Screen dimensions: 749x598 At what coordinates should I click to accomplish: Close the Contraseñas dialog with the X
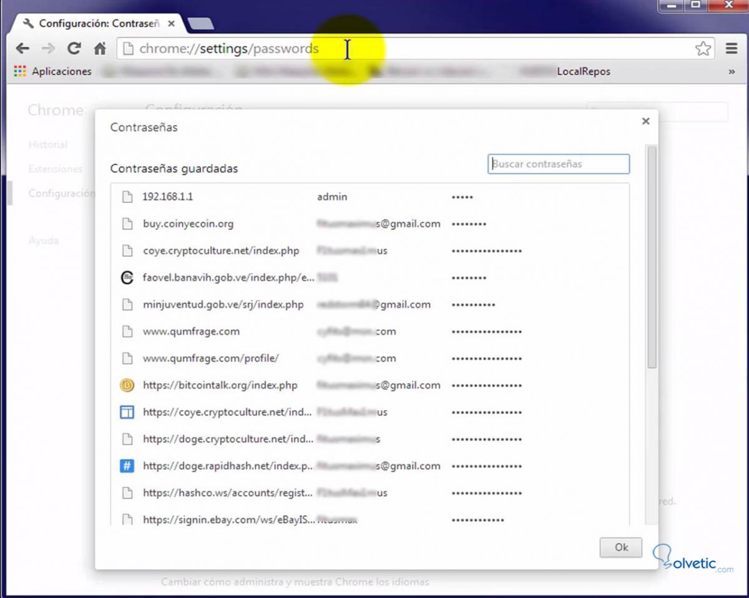[645, 121]
